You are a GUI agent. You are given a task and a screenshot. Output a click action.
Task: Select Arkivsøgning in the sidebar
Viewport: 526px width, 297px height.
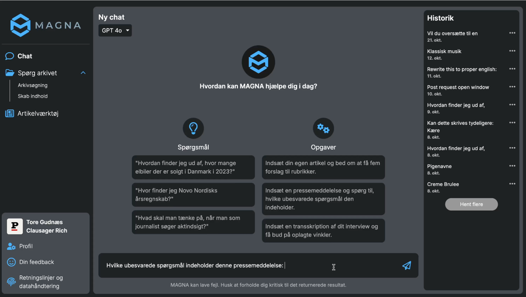tap(33, 85)
